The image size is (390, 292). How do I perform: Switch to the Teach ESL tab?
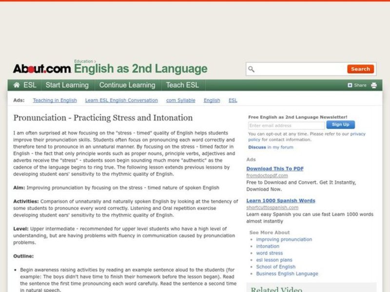pyautogui.click(x=182, y=85)
